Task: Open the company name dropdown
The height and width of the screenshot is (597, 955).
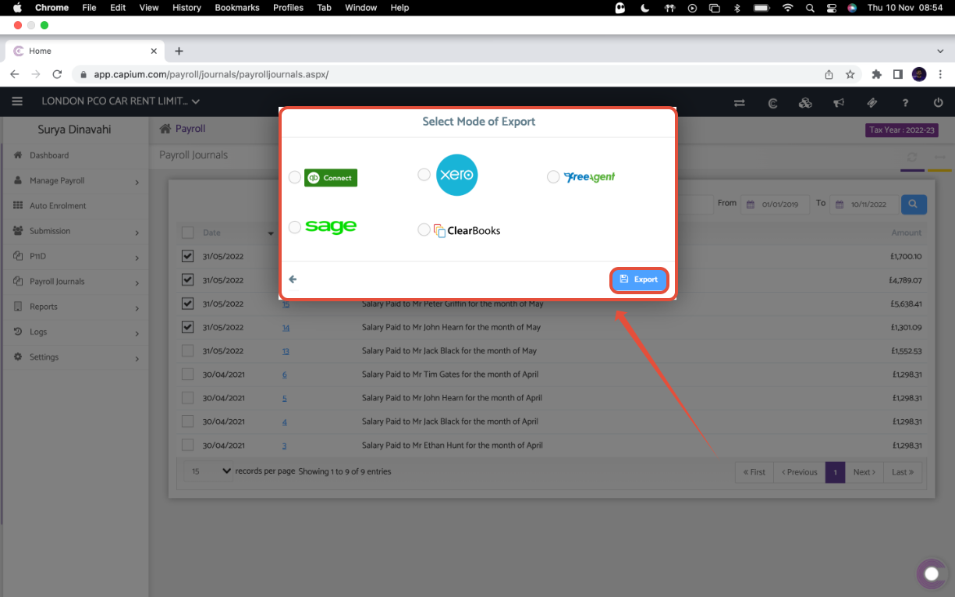Action: (121, 101)
